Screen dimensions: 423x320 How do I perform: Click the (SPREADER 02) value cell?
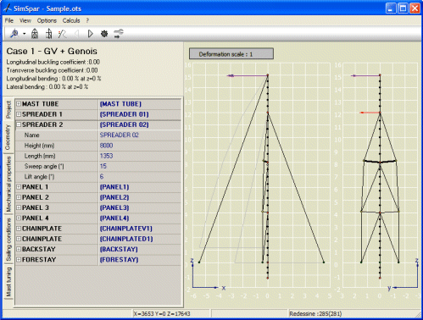(140, 124)
